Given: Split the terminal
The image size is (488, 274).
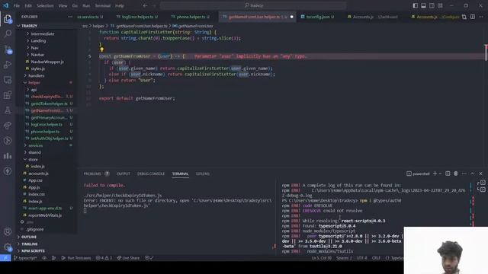Looking at the screenshot, I should (448, 174).
